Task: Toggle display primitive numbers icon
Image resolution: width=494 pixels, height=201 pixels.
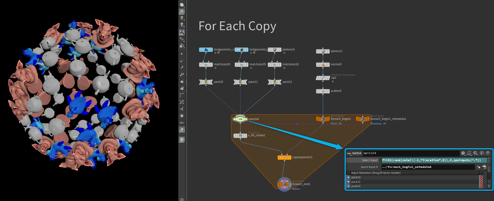Action: (x=182, y=88)
